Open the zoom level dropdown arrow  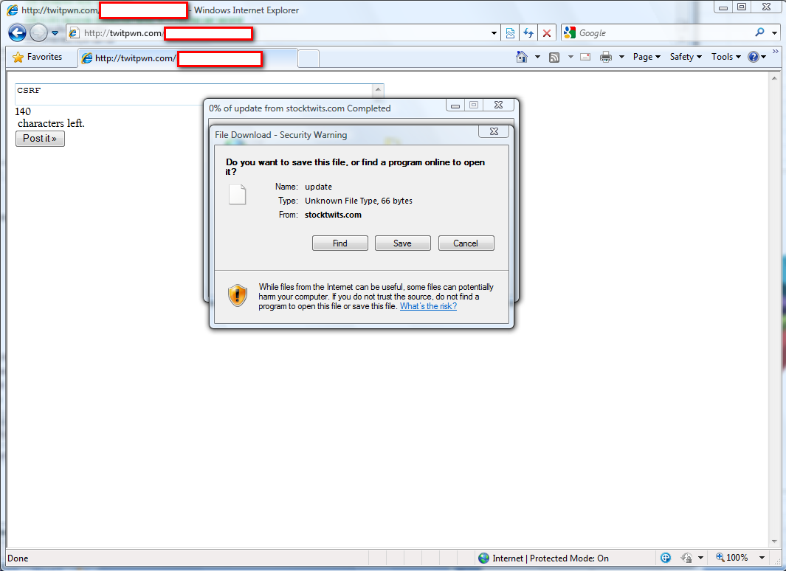762,558
